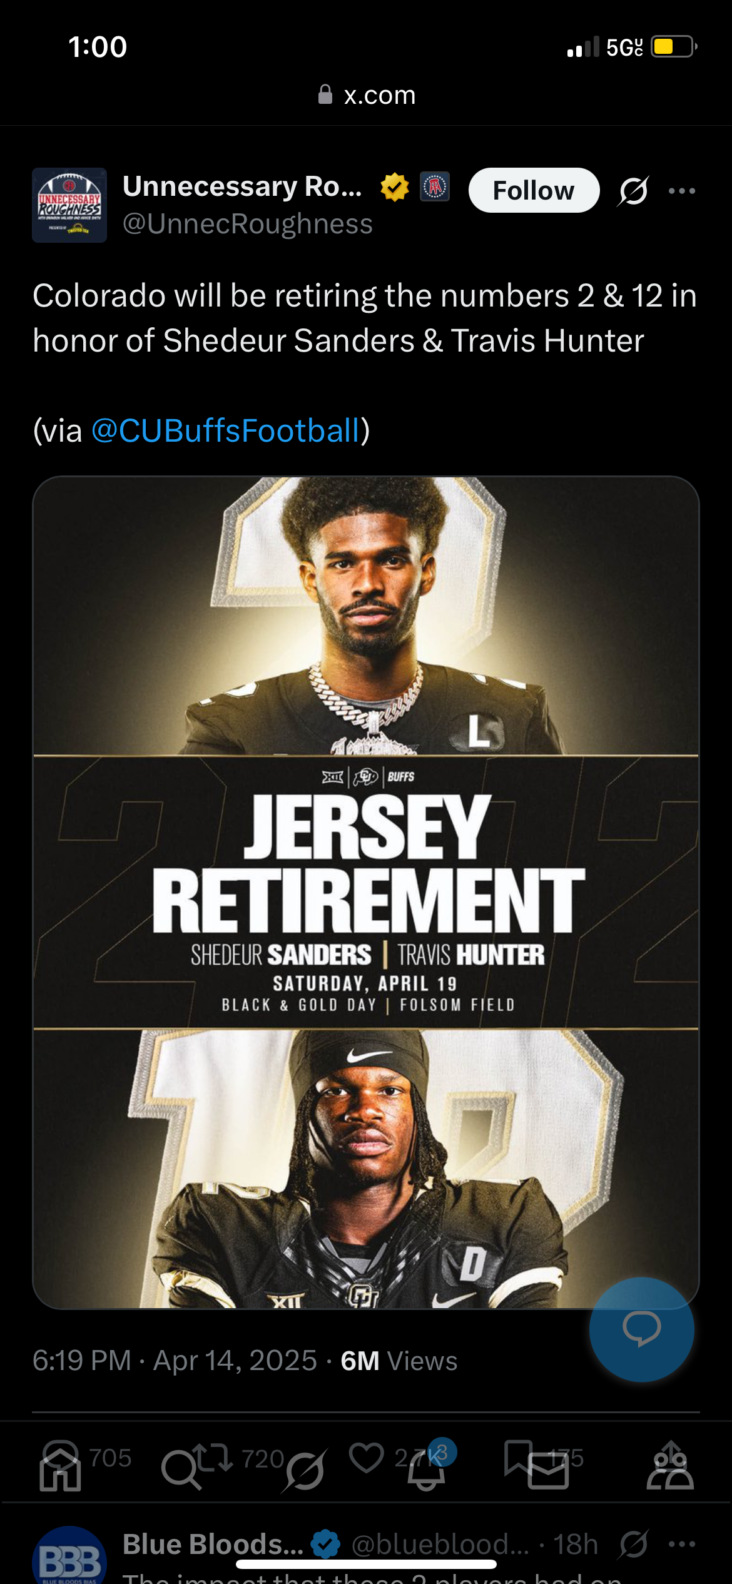Tap the Barstool affiliate badge icon
The image size is (732, 1584).
pyautogui.click(x=435, y=186)
